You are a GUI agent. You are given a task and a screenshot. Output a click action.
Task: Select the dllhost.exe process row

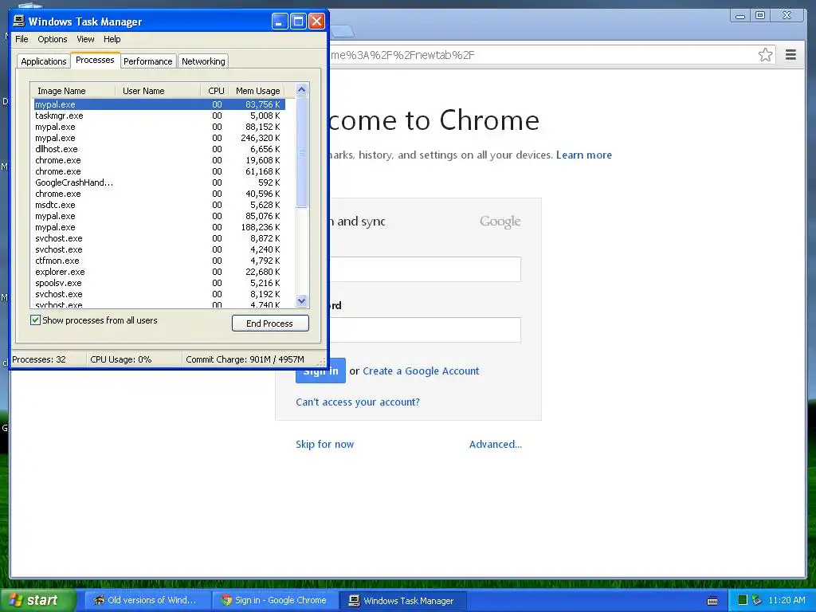point(159,149)
